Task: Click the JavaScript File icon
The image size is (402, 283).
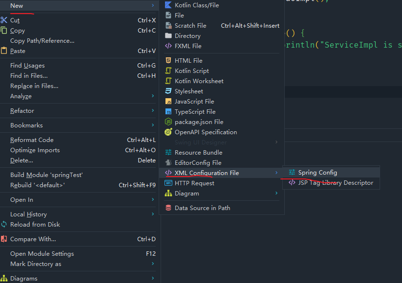Action: (x=168, y=101)
